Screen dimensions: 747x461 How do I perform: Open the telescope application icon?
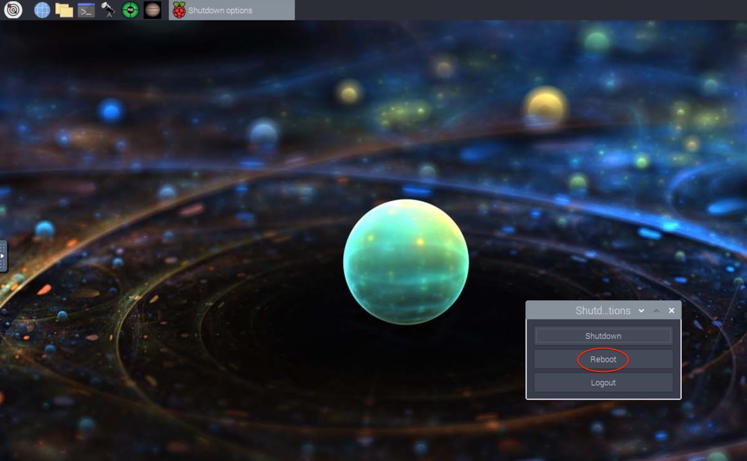(x=108, y=10)
